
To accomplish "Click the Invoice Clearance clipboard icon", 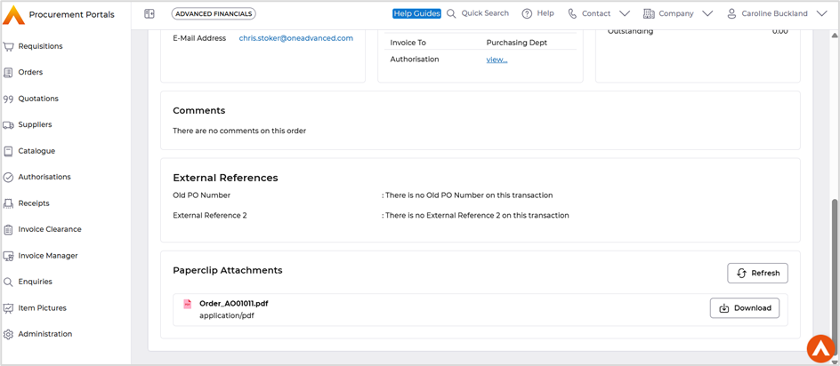I will (x=8, y=229).
